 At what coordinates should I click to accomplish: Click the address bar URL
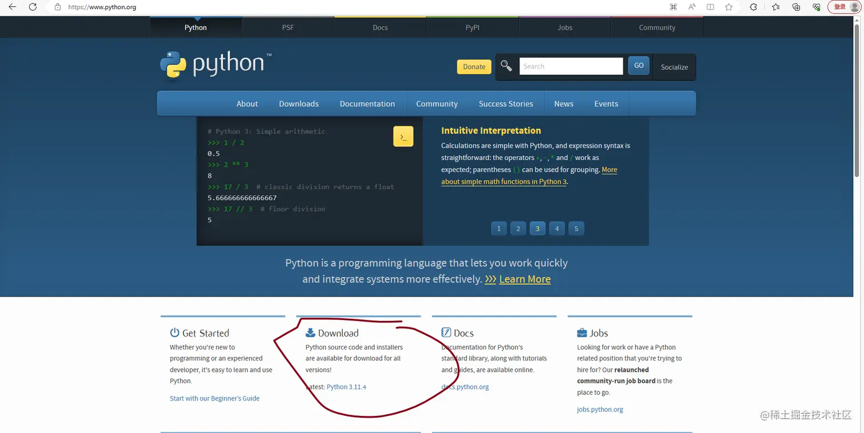point(102,7)
